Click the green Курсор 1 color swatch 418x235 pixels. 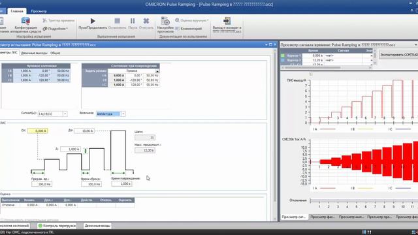point(283,55)
